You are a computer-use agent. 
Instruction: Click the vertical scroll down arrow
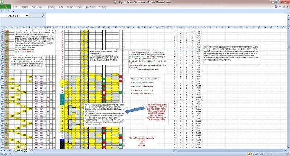tap(289, 148)
